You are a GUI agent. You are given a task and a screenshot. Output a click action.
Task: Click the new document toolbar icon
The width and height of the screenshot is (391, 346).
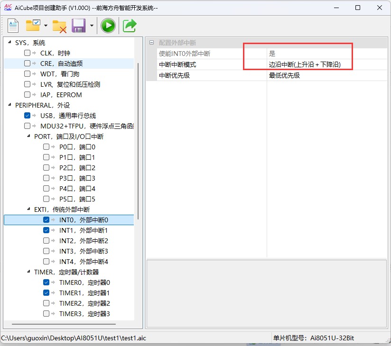[x=13, y=26]
